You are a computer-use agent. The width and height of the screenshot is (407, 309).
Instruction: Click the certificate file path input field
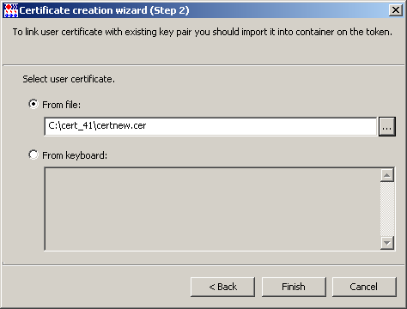coord(210,126)
